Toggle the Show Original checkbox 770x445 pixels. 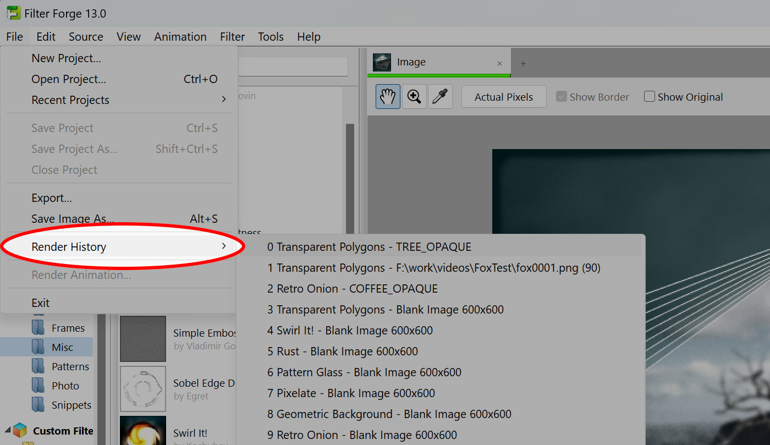(650, 97)
